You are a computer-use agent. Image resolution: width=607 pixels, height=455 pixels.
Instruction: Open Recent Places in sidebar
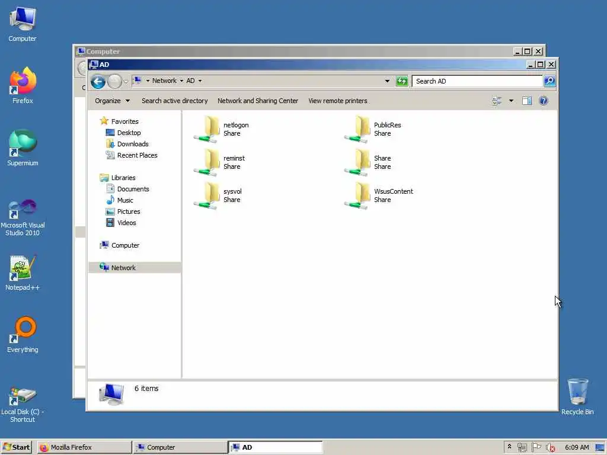(x=132, y=155)
